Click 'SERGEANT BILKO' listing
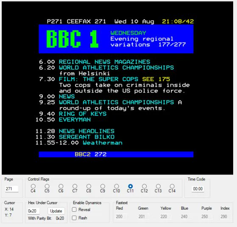237x227 pixels. point(86,137)
